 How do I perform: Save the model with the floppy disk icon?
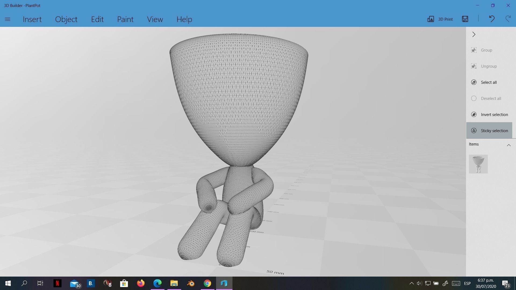tap(465, 19)
